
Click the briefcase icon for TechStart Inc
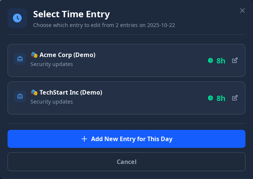point(20,96)
